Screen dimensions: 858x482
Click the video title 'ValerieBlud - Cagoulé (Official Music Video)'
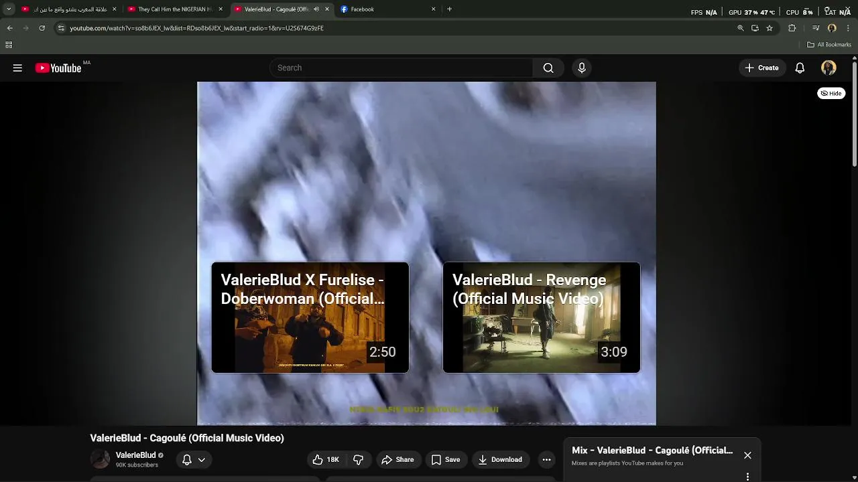(x=187, y=438)
